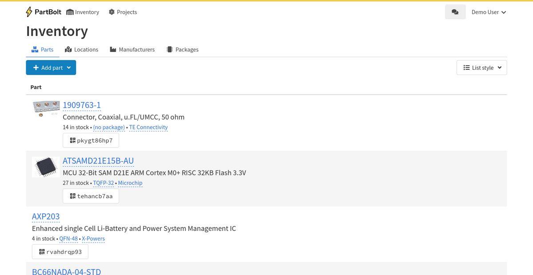Viewport: 533px width, 275px height.
Task: Open part 1909763-1 details
Action: 82,105
